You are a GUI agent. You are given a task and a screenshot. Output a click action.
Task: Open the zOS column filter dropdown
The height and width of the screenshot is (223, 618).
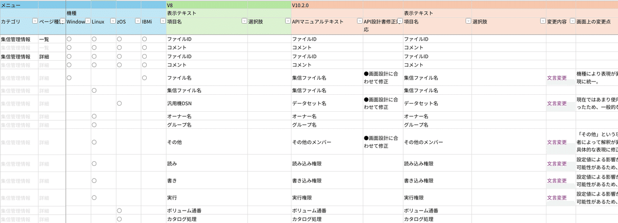(x=138, y=21)
